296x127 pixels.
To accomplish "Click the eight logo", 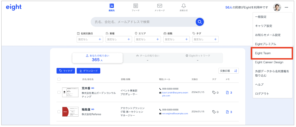I will tap(14, 7).
